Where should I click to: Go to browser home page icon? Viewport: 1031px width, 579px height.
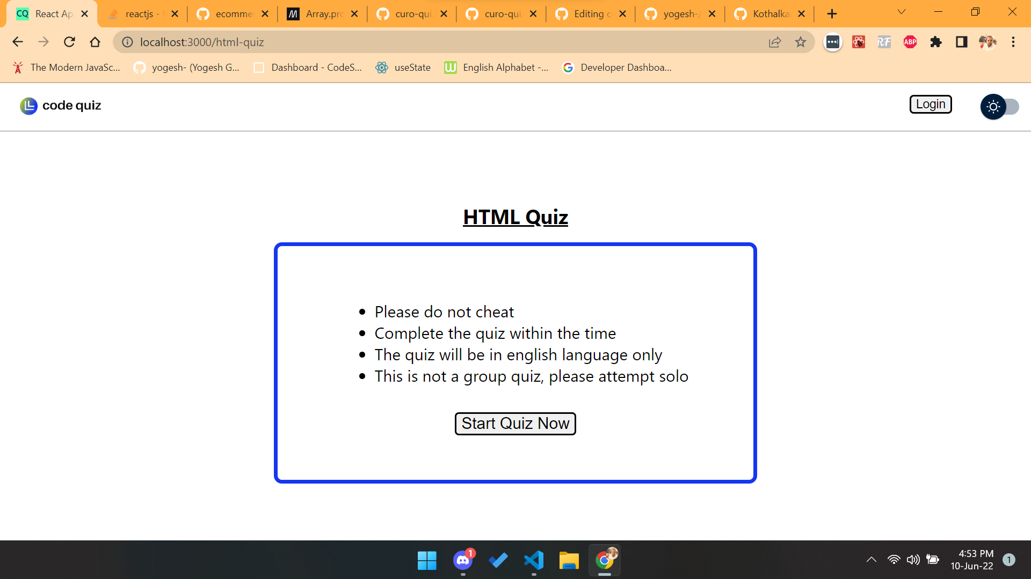[x=95, y=42]
